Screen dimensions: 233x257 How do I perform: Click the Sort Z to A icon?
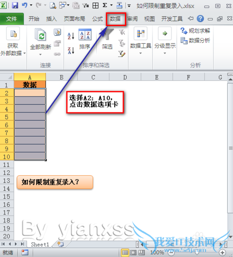point(71,50)
